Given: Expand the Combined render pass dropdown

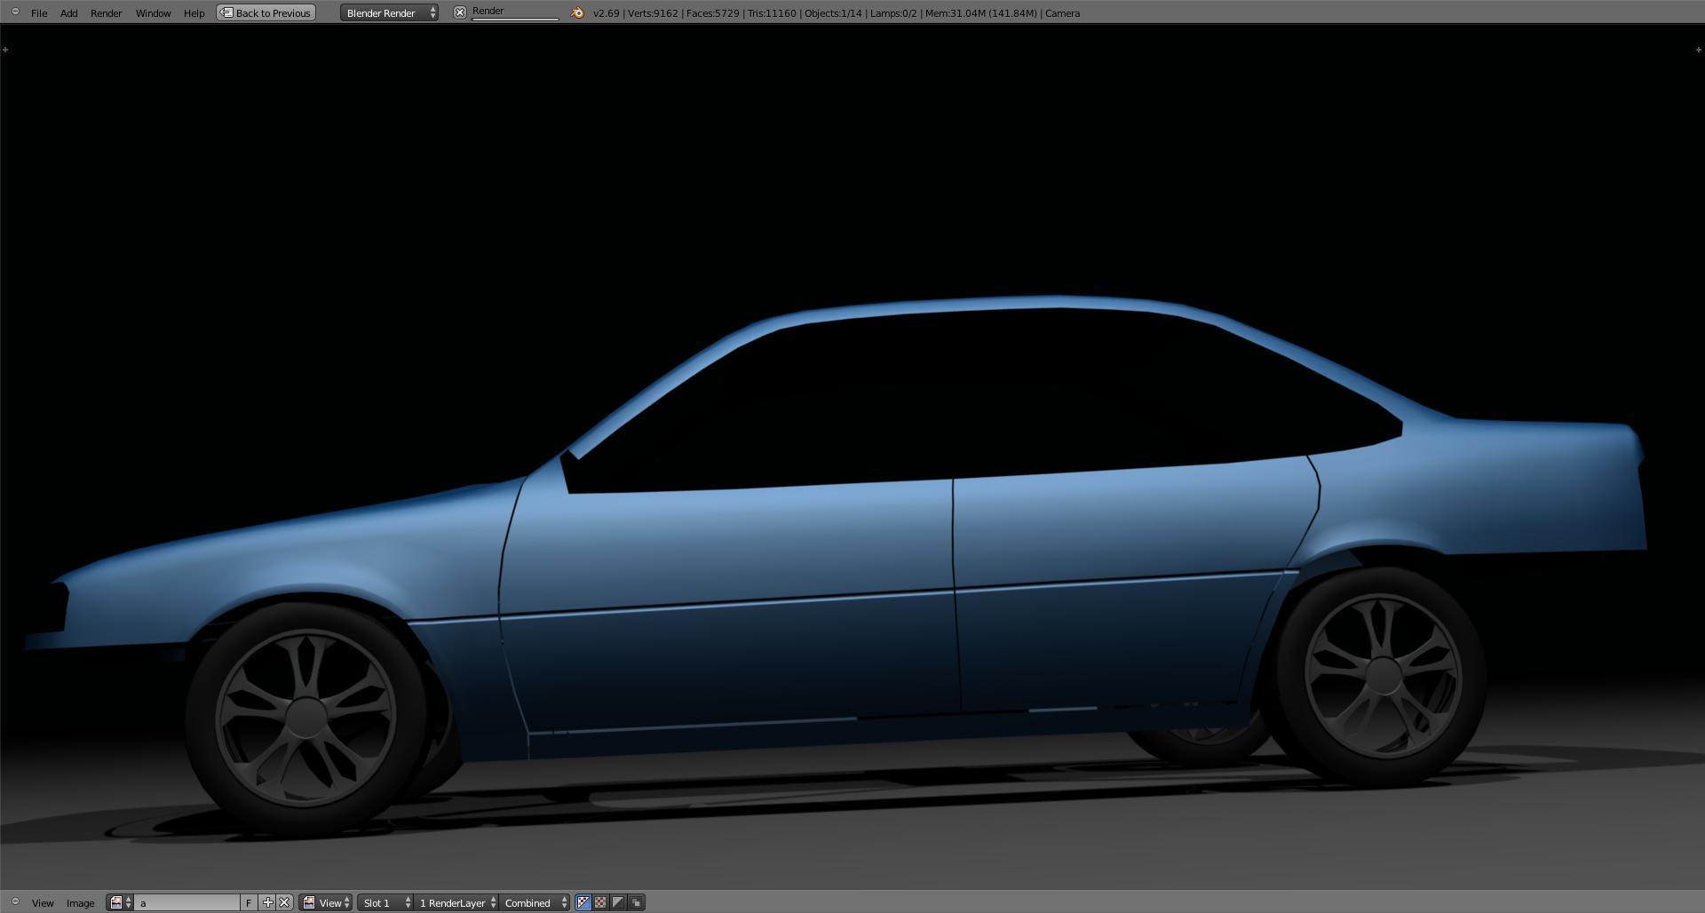Looking at the screenshot, I should 535,902.
